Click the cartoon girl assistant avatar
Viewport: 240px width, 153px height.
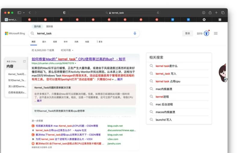tap(223, 73)
